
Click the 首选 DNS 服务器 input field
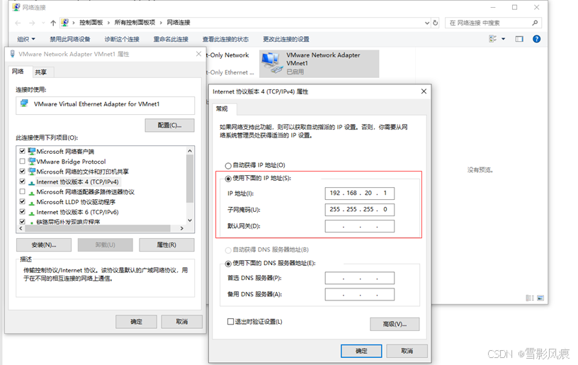coord(359,278)
